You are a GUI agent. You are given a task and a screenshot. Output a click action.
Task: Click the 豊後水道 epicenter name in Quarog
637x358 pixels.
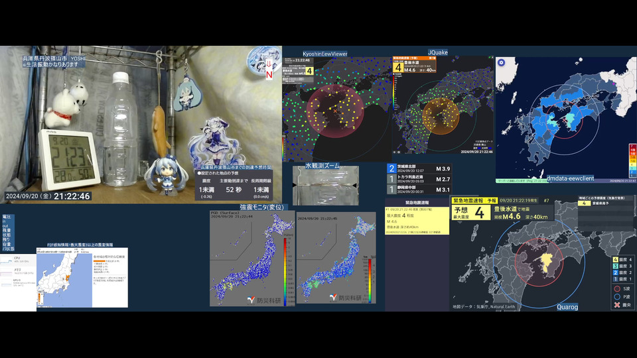(505, 209)
